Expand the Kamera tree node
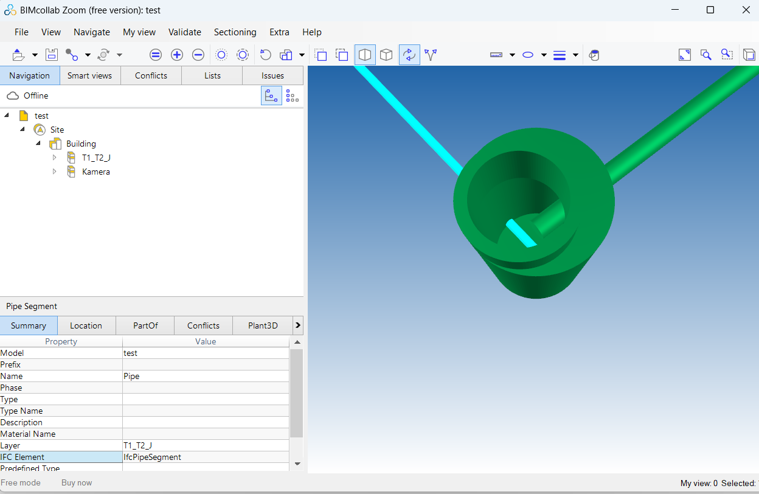This screenshot has width=759, height=494. pyautogui.click(x=54, y=172)
